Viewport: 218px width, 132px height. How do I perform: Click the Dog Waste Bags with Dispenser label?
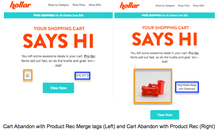pos(187,87)
